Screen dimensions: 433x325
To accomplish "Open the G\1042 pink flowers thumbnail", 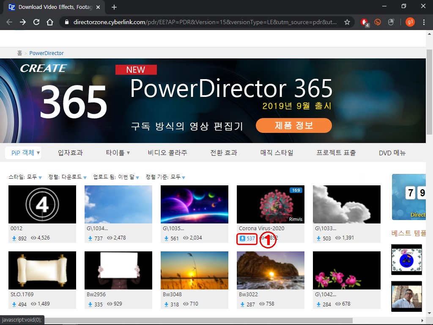I will 347,270.
